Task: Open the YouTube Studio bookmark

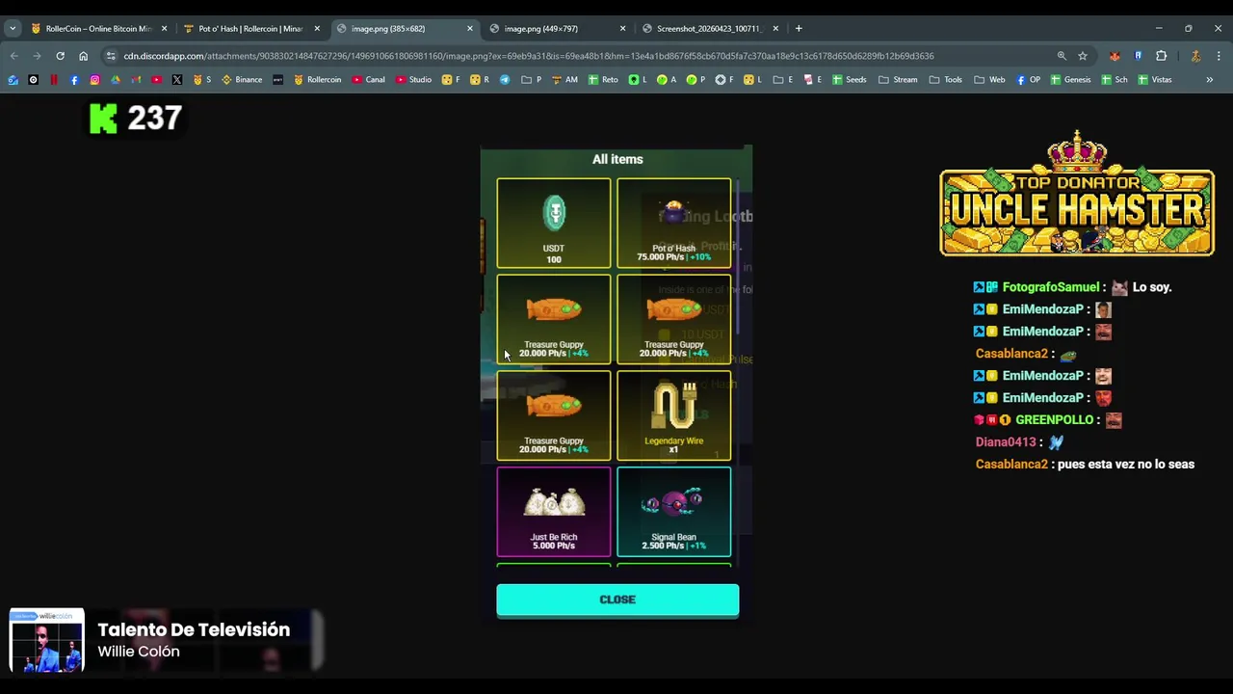Action: coord(413,80)
